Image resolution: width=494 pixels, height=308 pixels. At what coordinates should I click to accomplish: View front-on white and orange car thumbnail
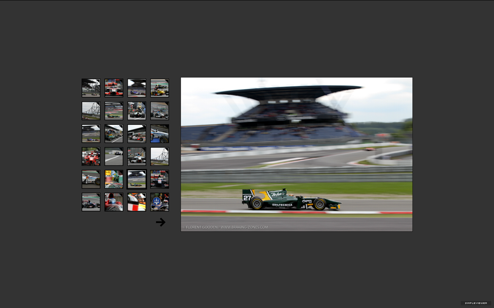(114, 88)
